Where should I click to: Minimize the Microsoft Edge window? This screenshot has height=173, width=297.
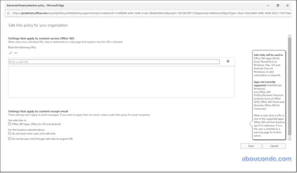pos(266,5)
